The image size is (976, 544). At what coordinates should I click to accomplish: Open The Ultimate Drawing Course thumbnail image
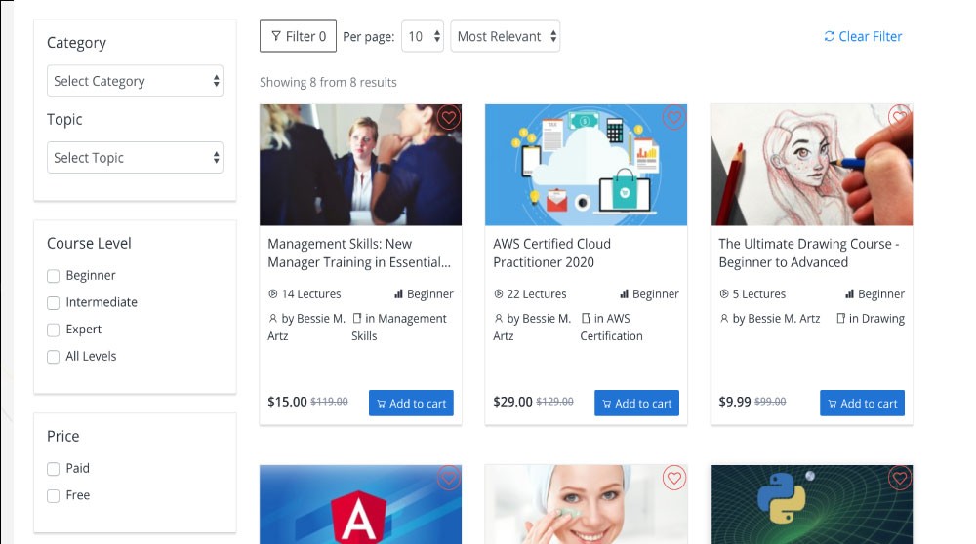point(812,165)
